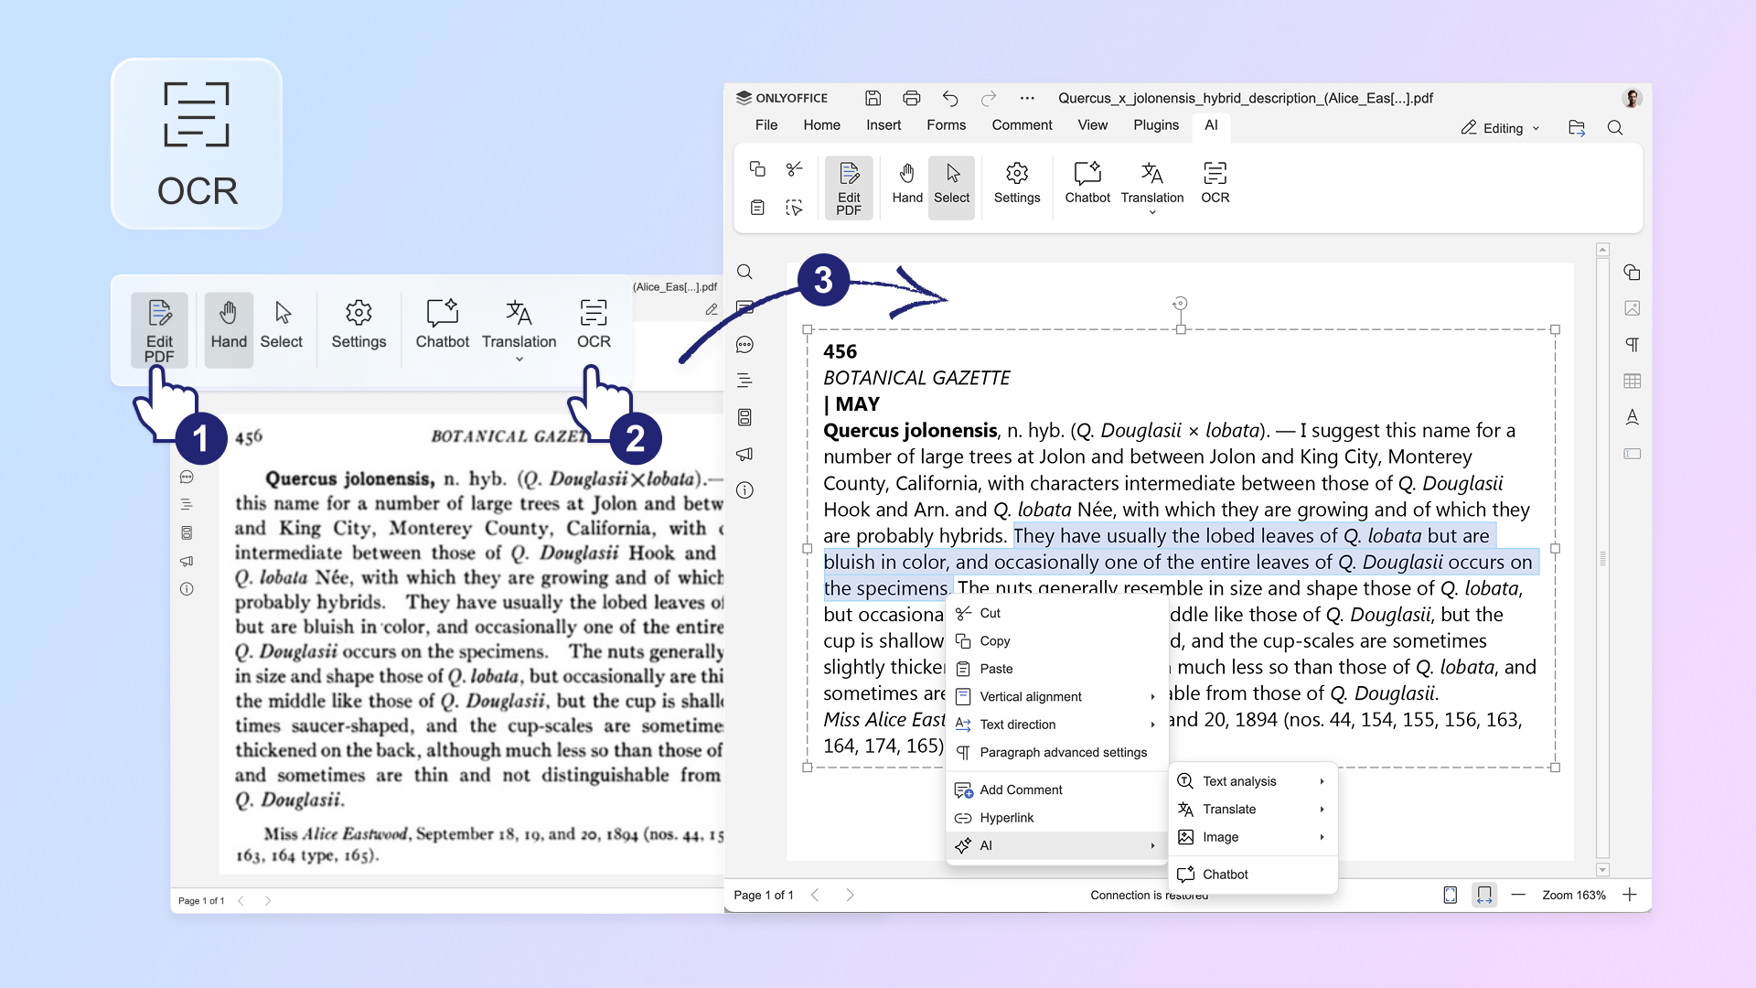This screenshot has width=1756, height=988.
Task: Click the Fit to width icon
Action: click(1484, 895)
